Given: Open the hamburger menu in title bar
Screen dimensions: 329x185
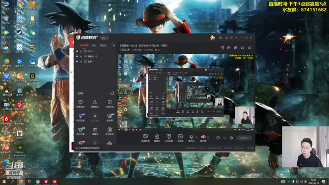Looking at the screenshot, I should click(236, 38).
